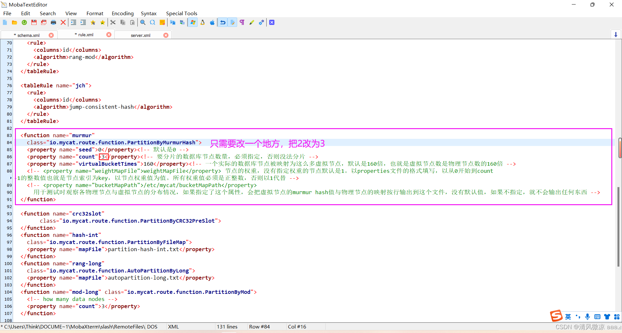Close the server.xml tab
The width and height of the screenshot is (622, 333).
[166, 35]
